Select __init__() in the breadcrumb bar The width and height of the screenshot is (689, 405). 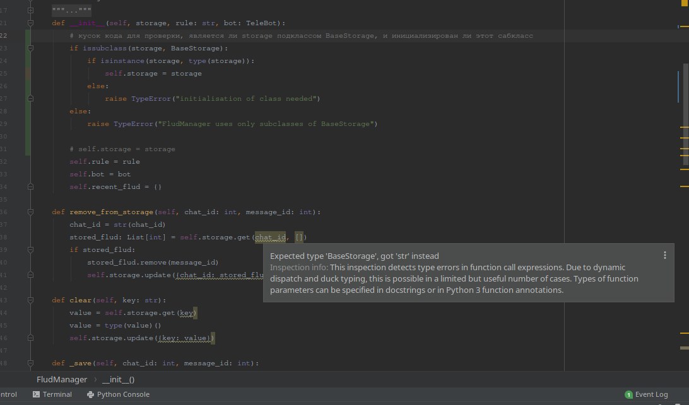point(118,380)
